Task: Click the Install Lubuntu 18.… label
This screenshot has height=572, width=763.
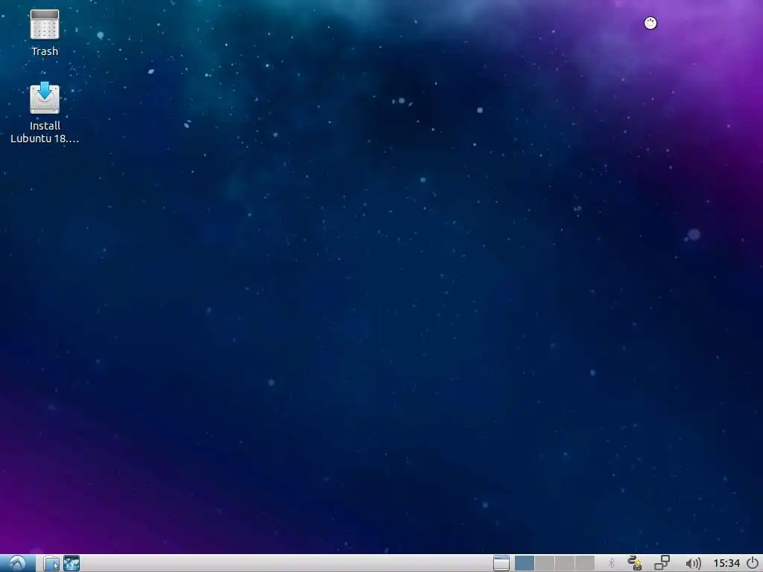Action: [44, 133]
